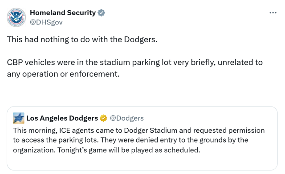Click the Dodgers gold verified badge

tap(103, 118)
